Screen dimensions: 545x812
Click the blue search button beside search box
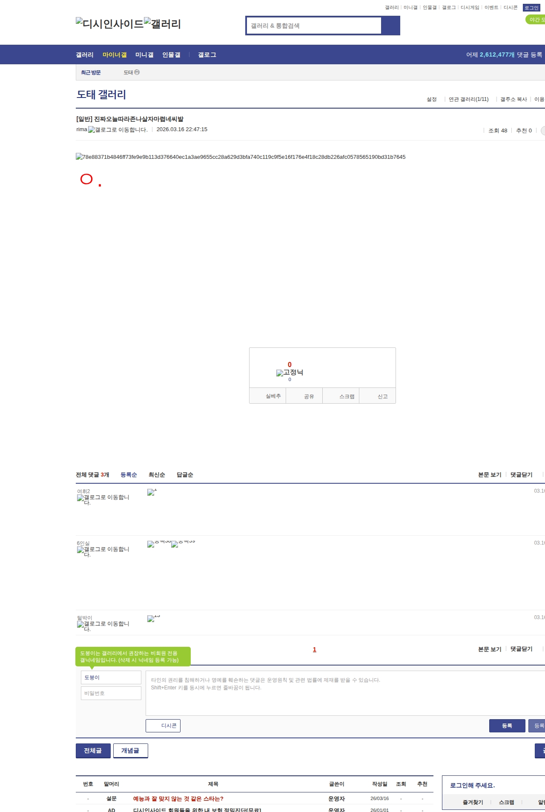[x=390, y=26]
